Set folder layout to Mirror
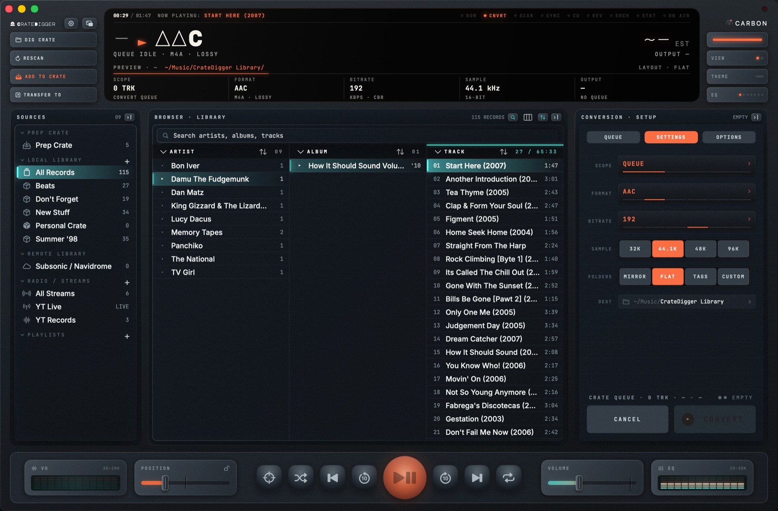The image size is (778, 511). (x=635, y=276)
